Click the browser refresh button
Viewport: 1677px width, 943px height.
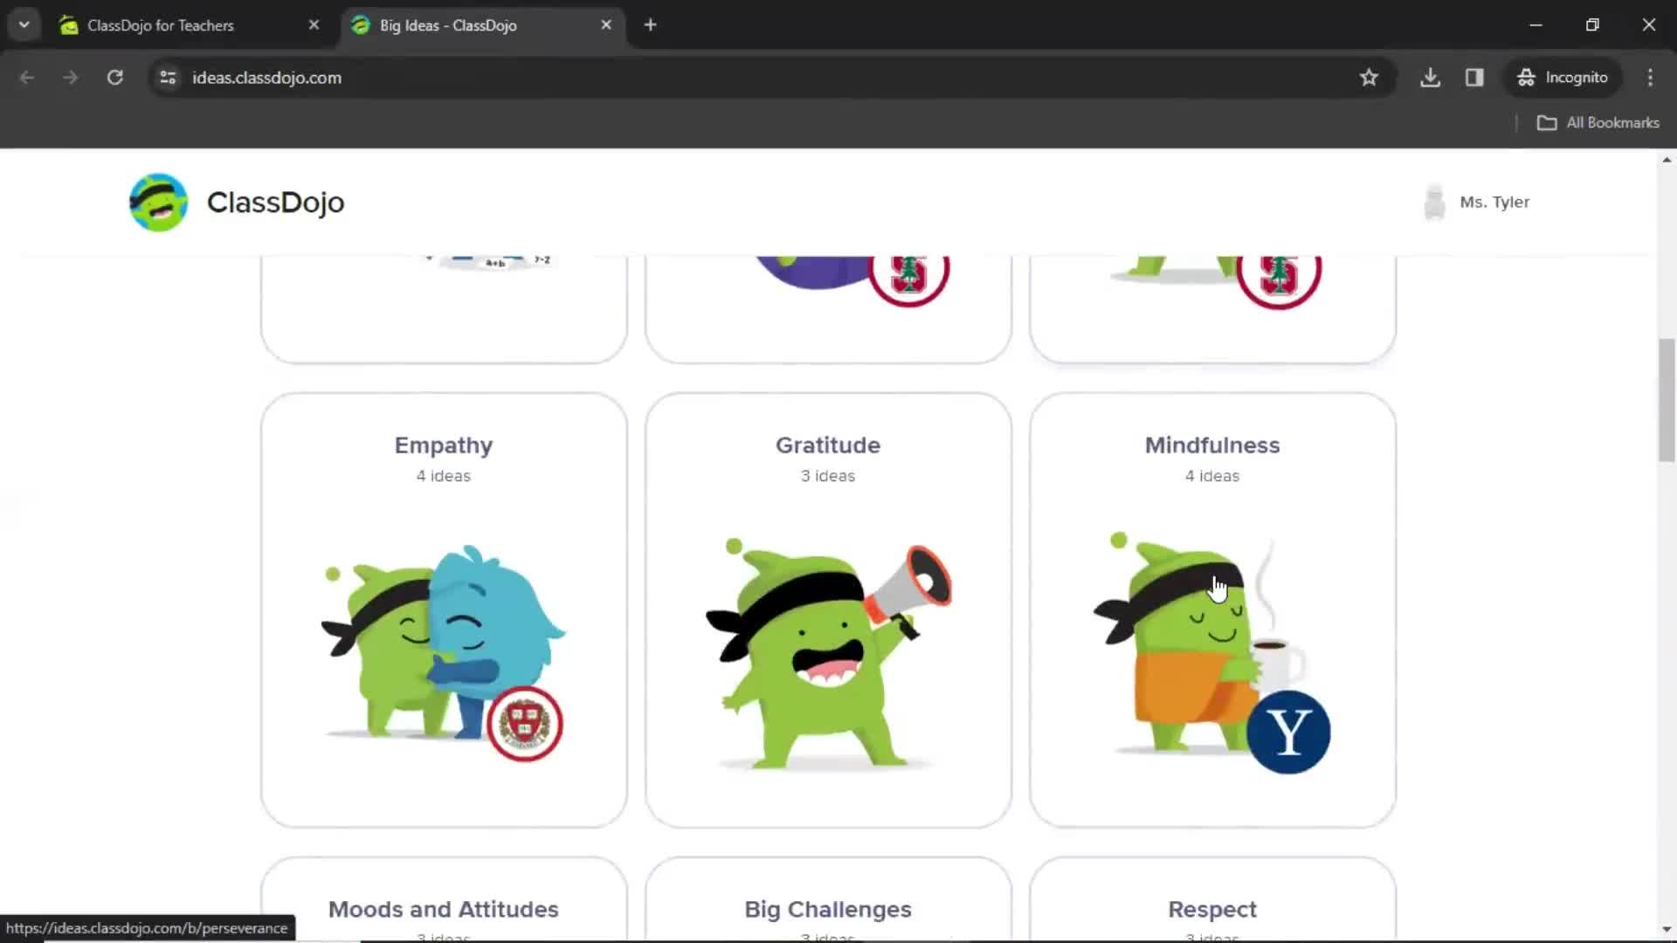pos(114,77)
